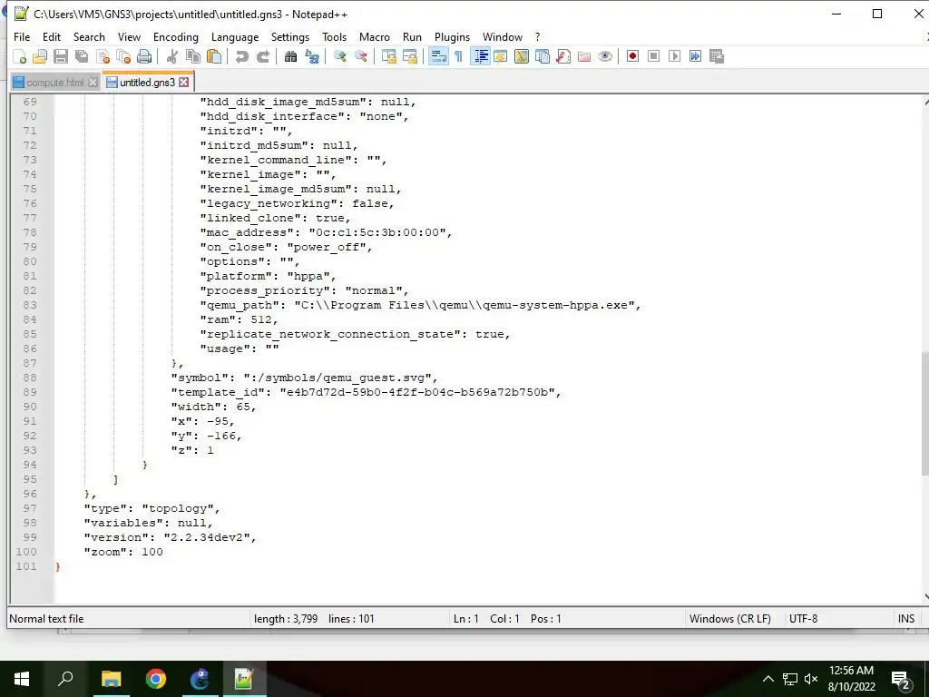The height and width of the screenshot is (697, 929).
Task: Open the View menu
Action: click(129, 36)
